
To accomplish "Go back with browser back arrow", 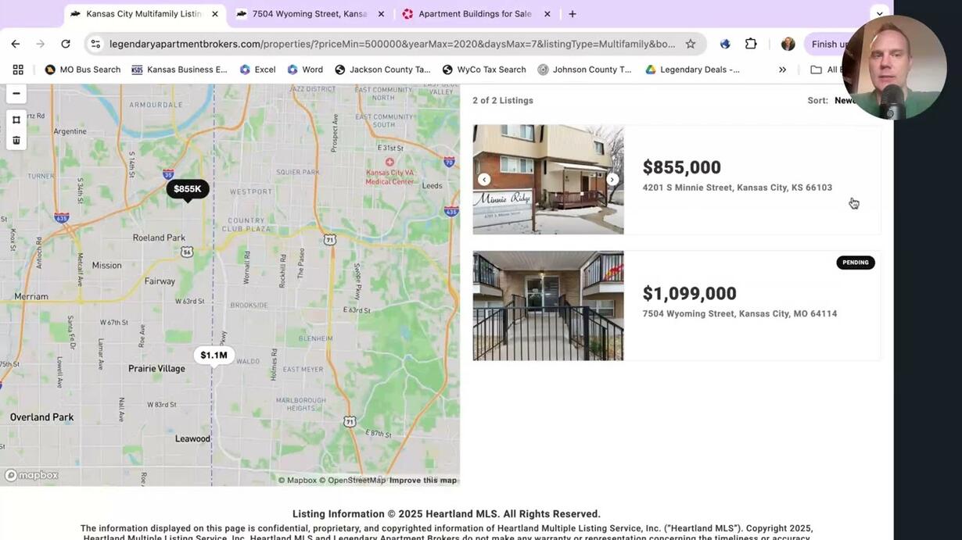I will tap(15, 44).
